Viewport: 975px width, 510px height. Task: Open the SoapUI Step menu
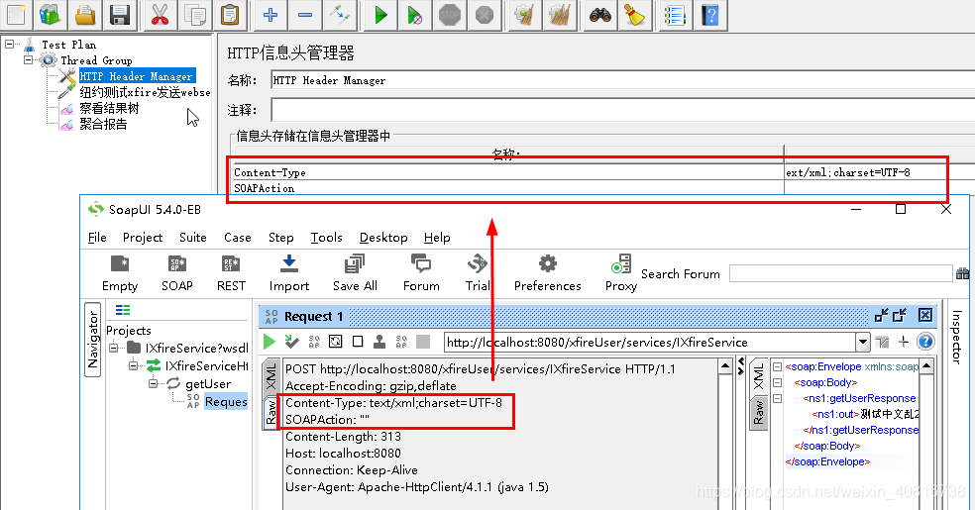point(281,238)
